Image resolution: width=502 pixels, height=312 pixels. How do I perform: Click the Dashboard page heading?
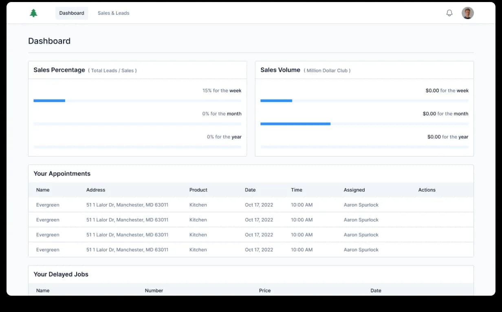pos(49,41)
